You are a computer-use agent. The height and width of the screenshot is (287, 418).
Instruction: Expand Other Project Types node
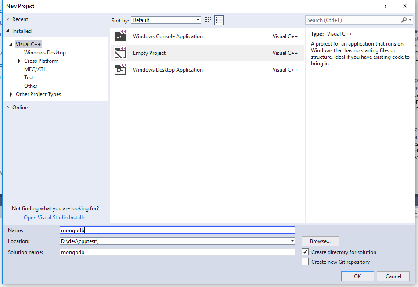11,94
